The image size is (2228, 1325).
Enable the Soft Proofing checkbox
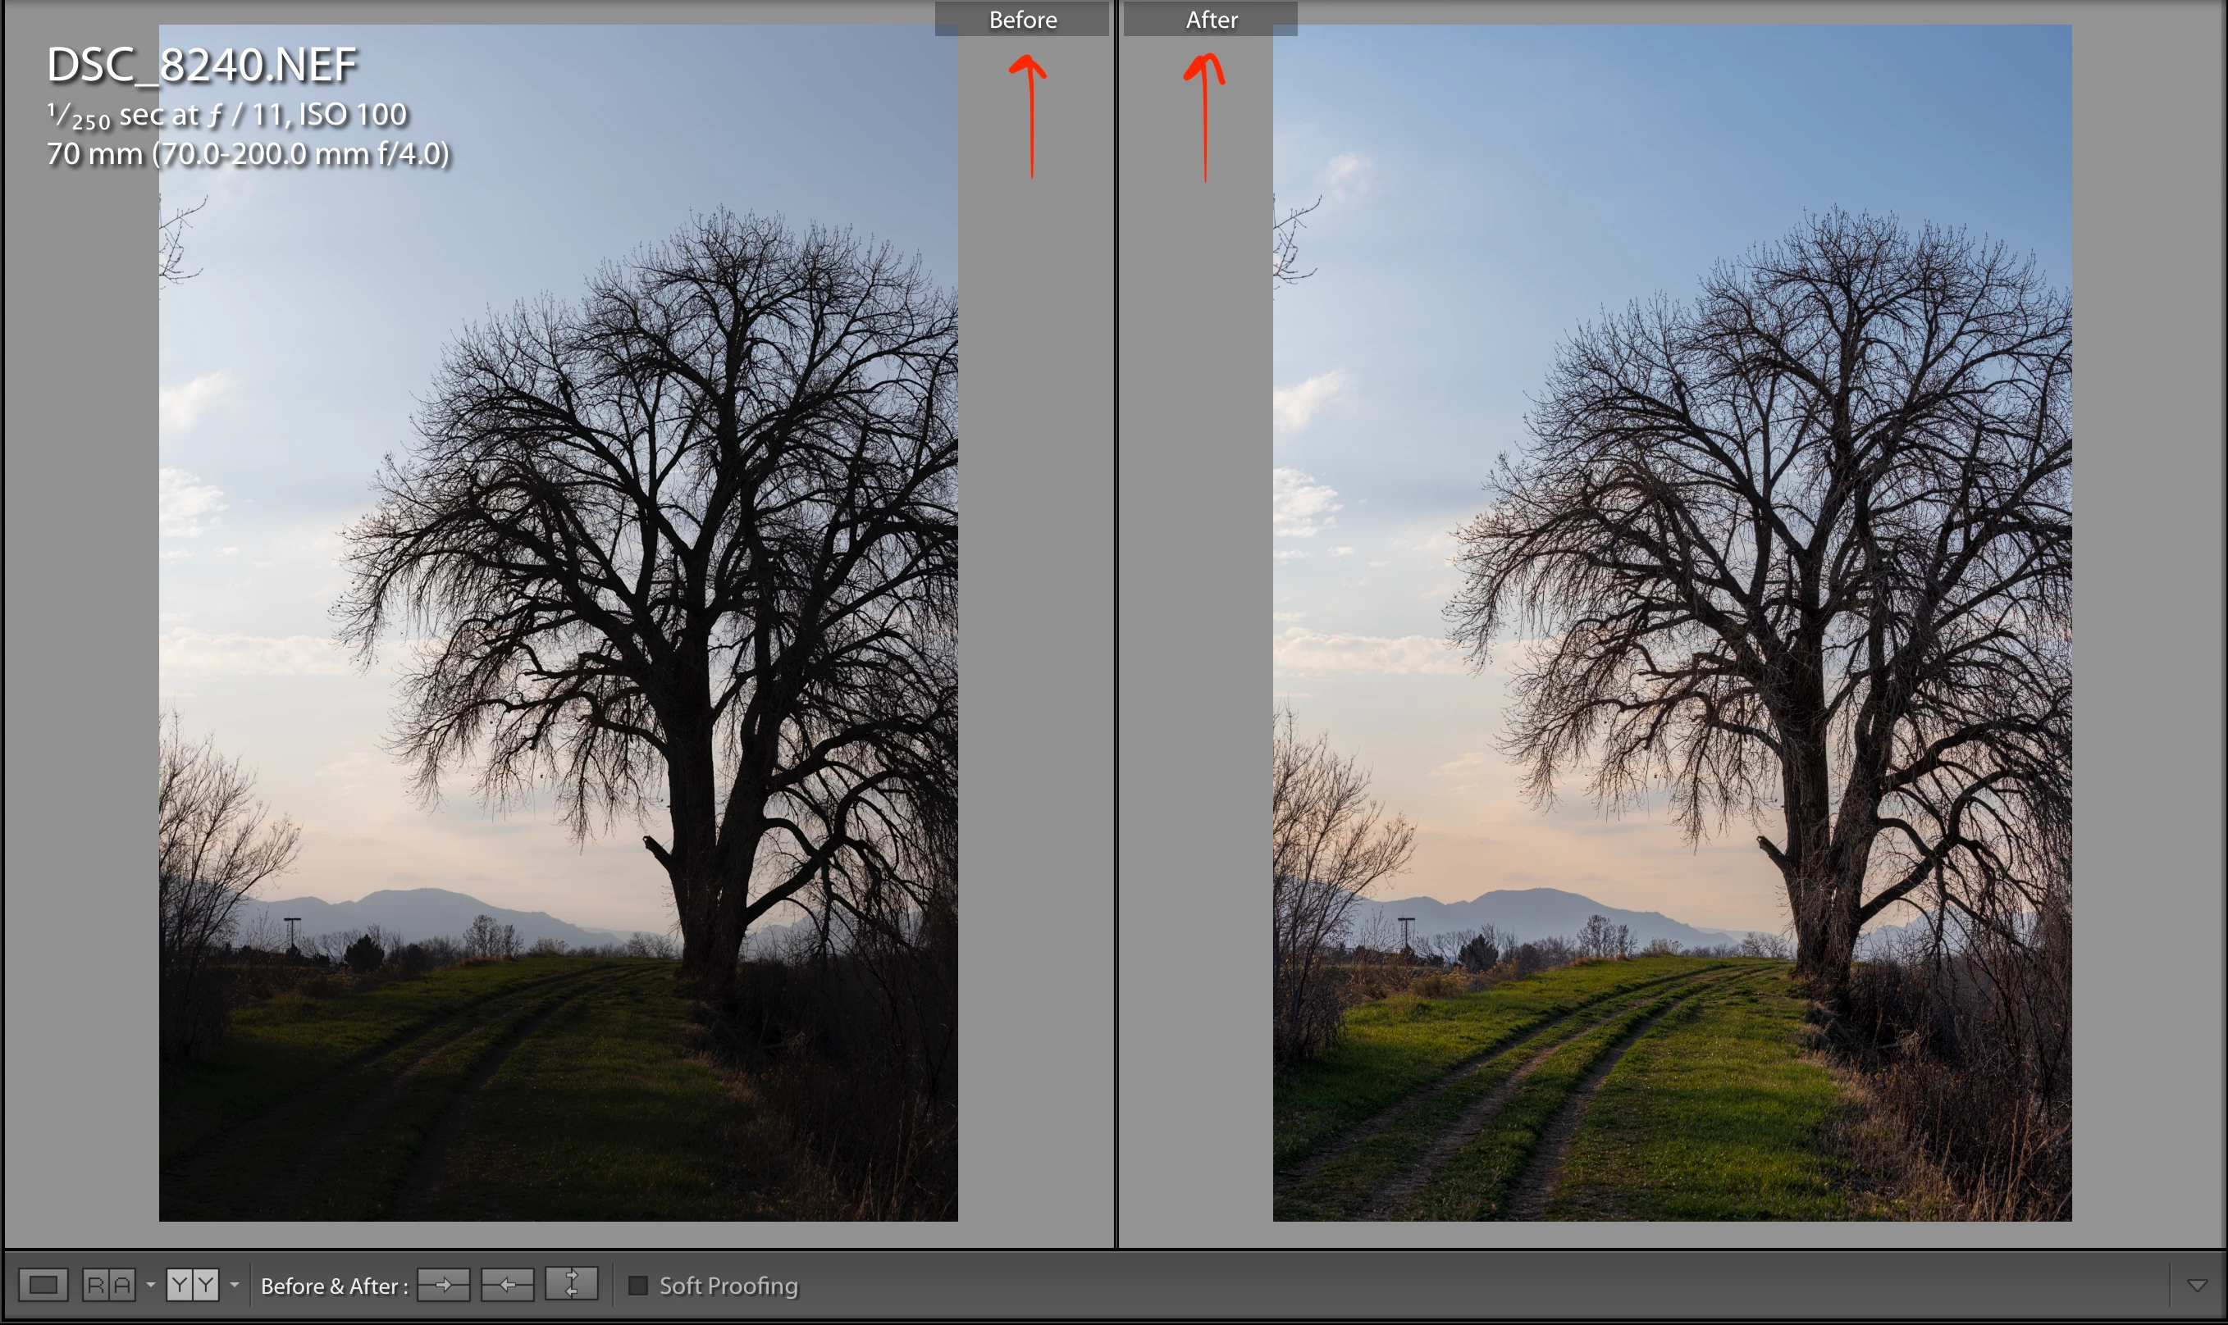tap(638, 1286)
